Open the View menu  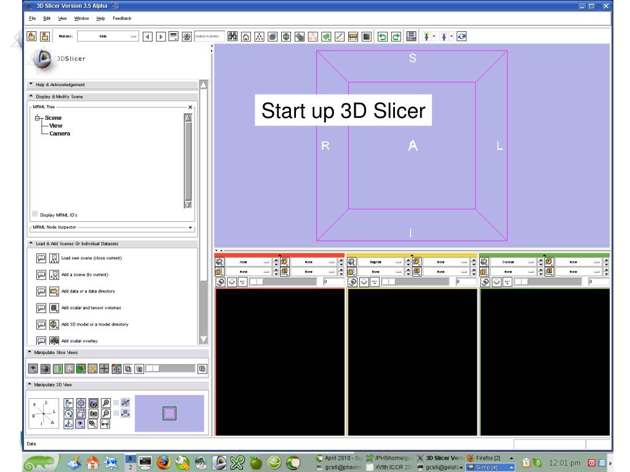coord(62,18)
